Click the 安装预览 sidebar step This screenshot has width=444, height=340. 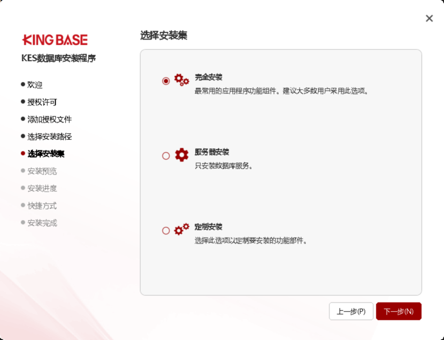pos(42,171)
